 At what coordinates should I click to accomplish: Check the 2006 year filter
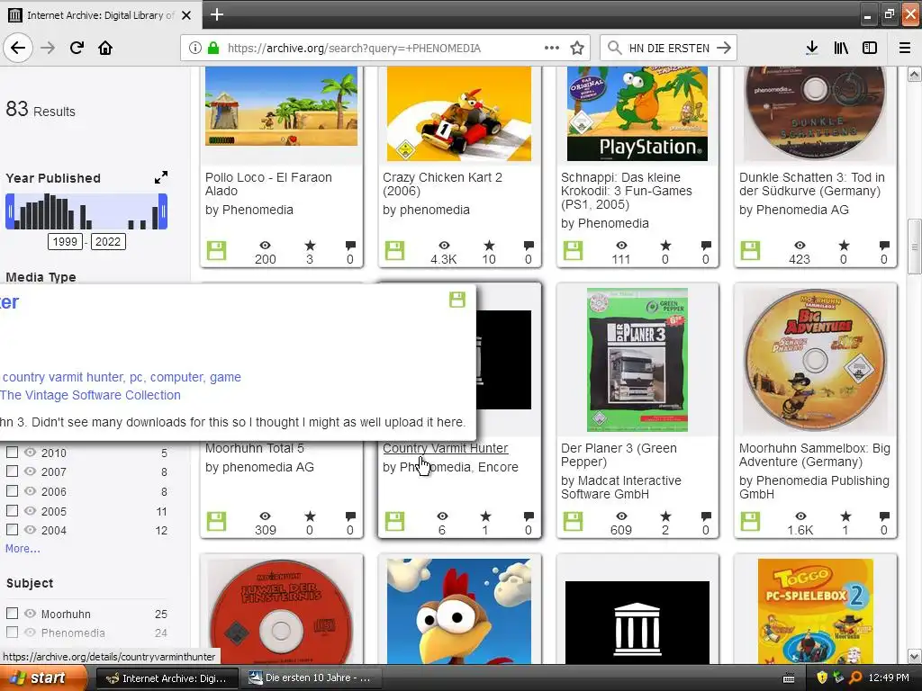coord(12,491)
